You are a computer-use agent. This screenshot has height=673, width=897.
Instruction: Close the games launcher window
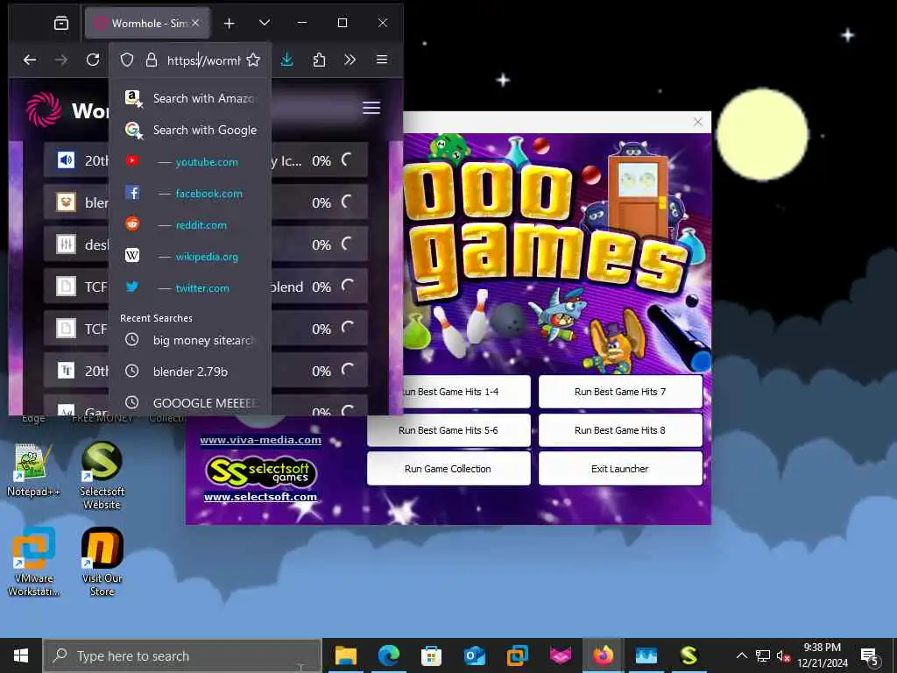697,121
